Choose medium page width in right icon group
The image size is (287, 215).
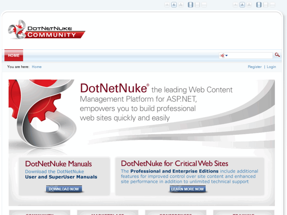[x=266, y=5]
